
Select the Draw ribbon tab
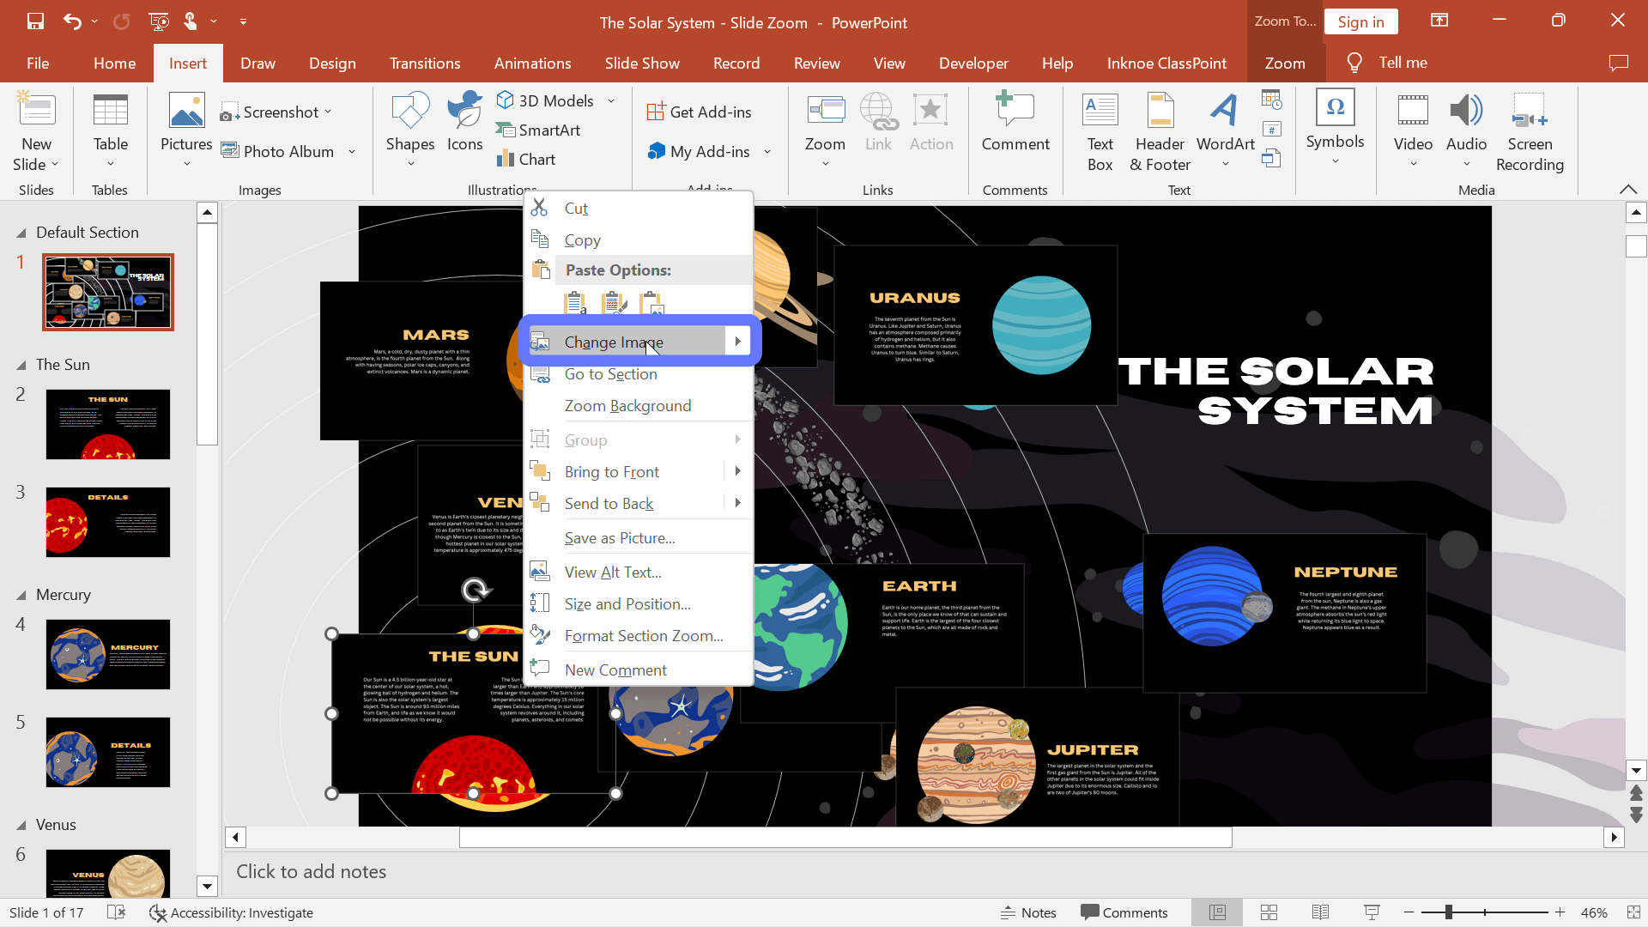tap(258, 63)
